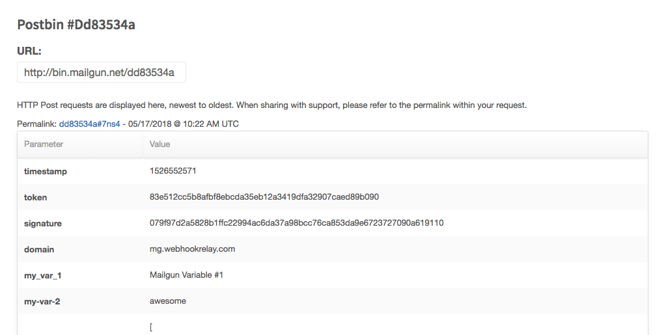Click the Postbin #Dd83534a heading
This screenshot has width=664, height=335.
coord(76,25)
